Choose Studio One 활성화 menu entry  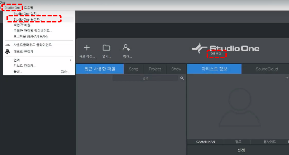coord(39,19)
